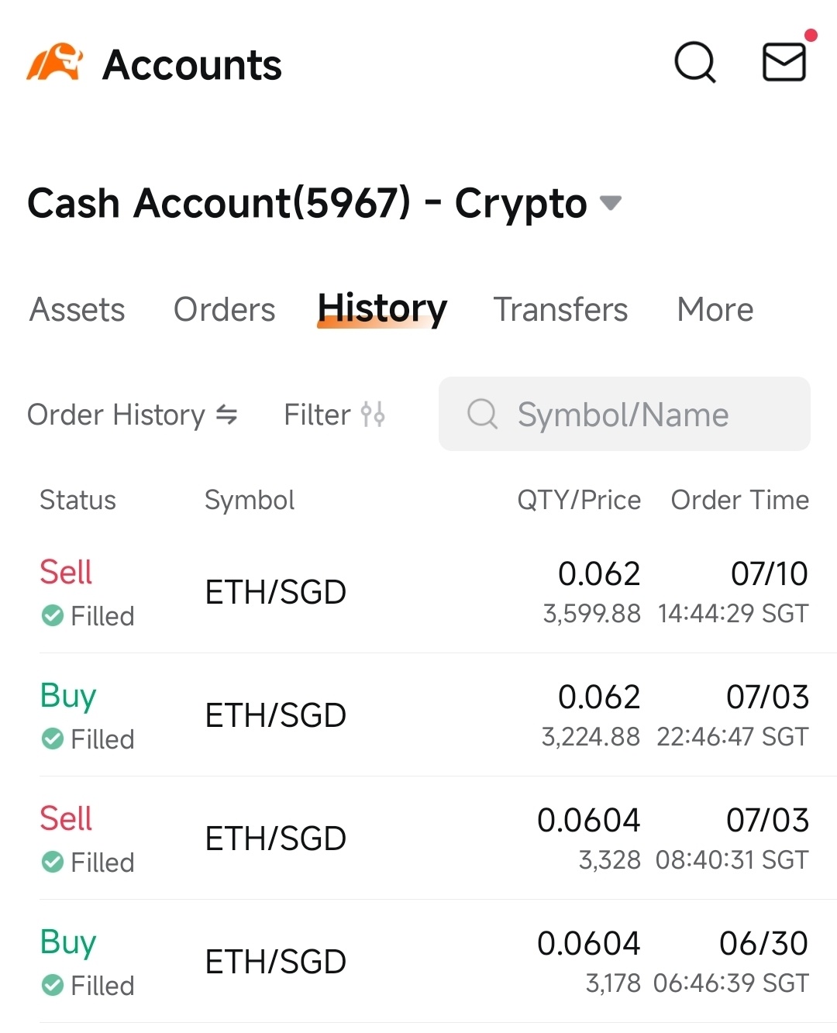This screenshot has width=837, height=1033.
Task: Tap the orange bull app logo
Action: 54,63
